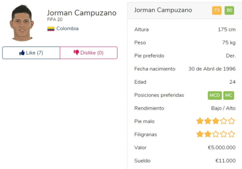Click the blue thumbs-up icon

pyautogui.click(x=22, y=53)
